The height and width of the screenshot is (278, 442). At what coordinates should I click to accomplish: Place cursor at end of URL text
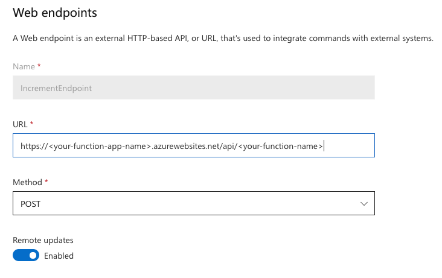pos(324,146)
